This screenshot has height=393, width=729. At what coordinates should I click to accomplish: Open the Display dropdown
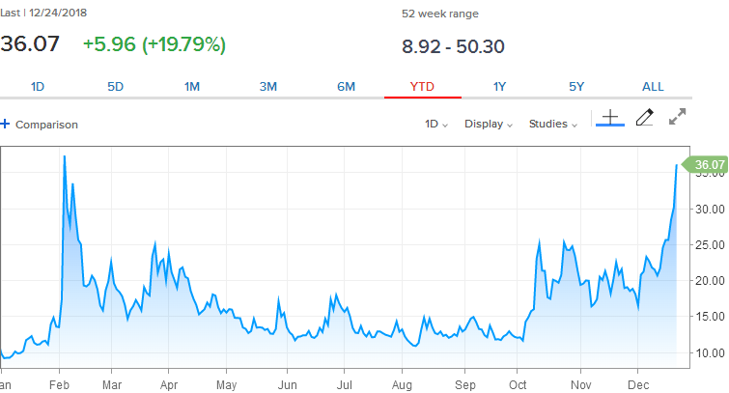coord(489,125)
